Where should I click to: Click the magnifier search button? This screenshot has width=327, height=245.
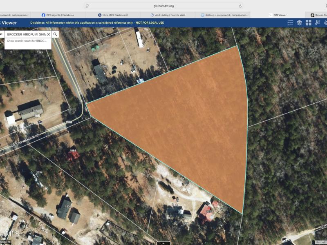(55, 34)
